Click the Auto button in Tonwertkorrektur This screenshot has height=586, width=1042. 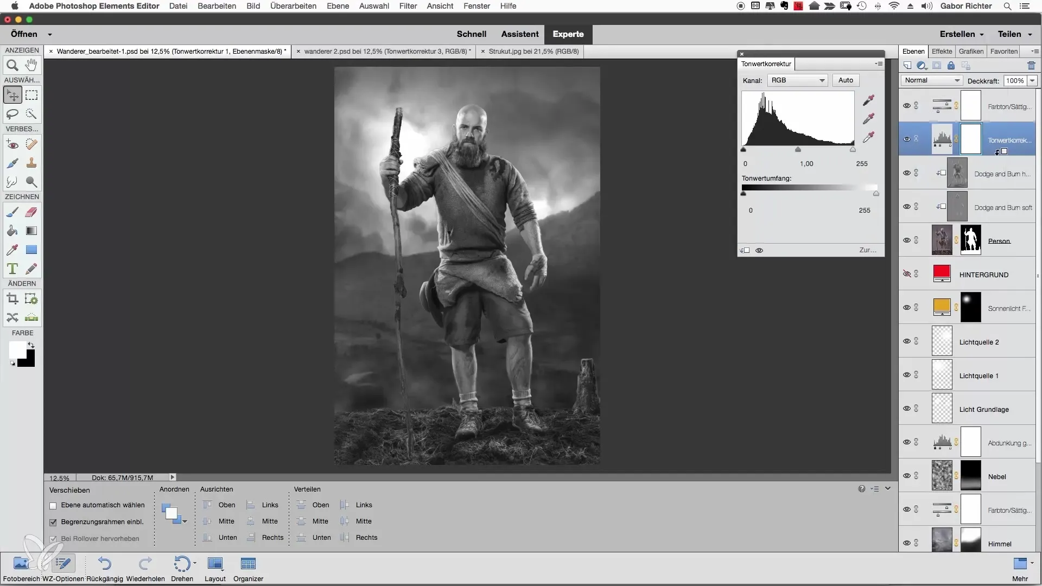click(x=846, y=80)
